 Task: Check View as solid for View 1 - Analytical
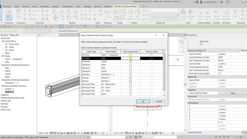point(151,55)
